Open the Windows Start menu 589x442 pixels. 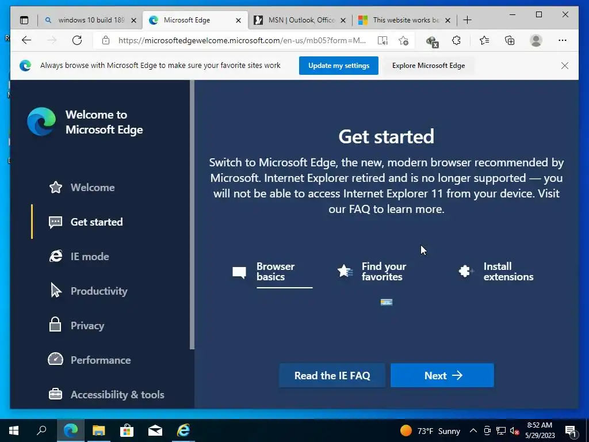click(14, 430)
